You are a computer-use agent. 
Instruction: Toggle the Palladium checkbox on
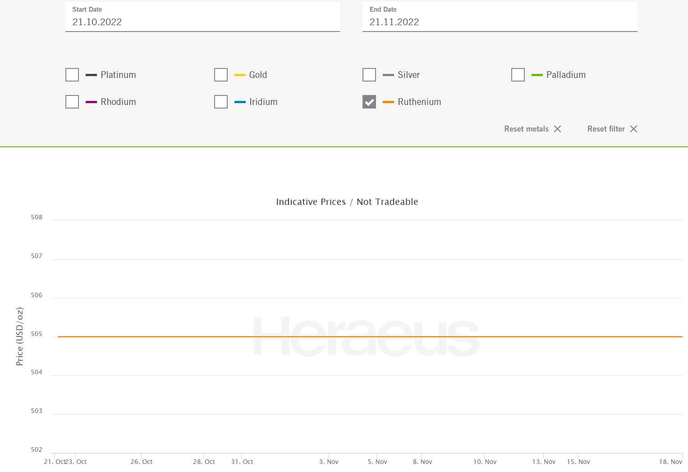pos(518,75)
